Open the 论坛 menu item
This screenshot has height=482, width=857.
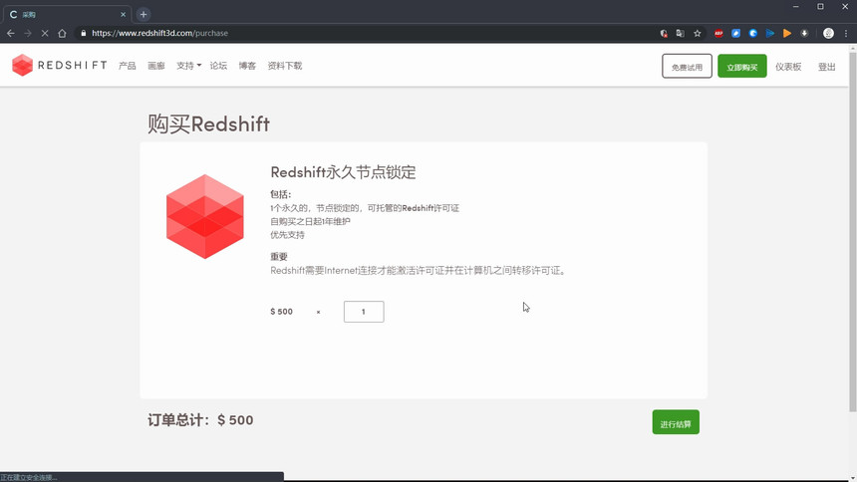[x=218, y=66]
